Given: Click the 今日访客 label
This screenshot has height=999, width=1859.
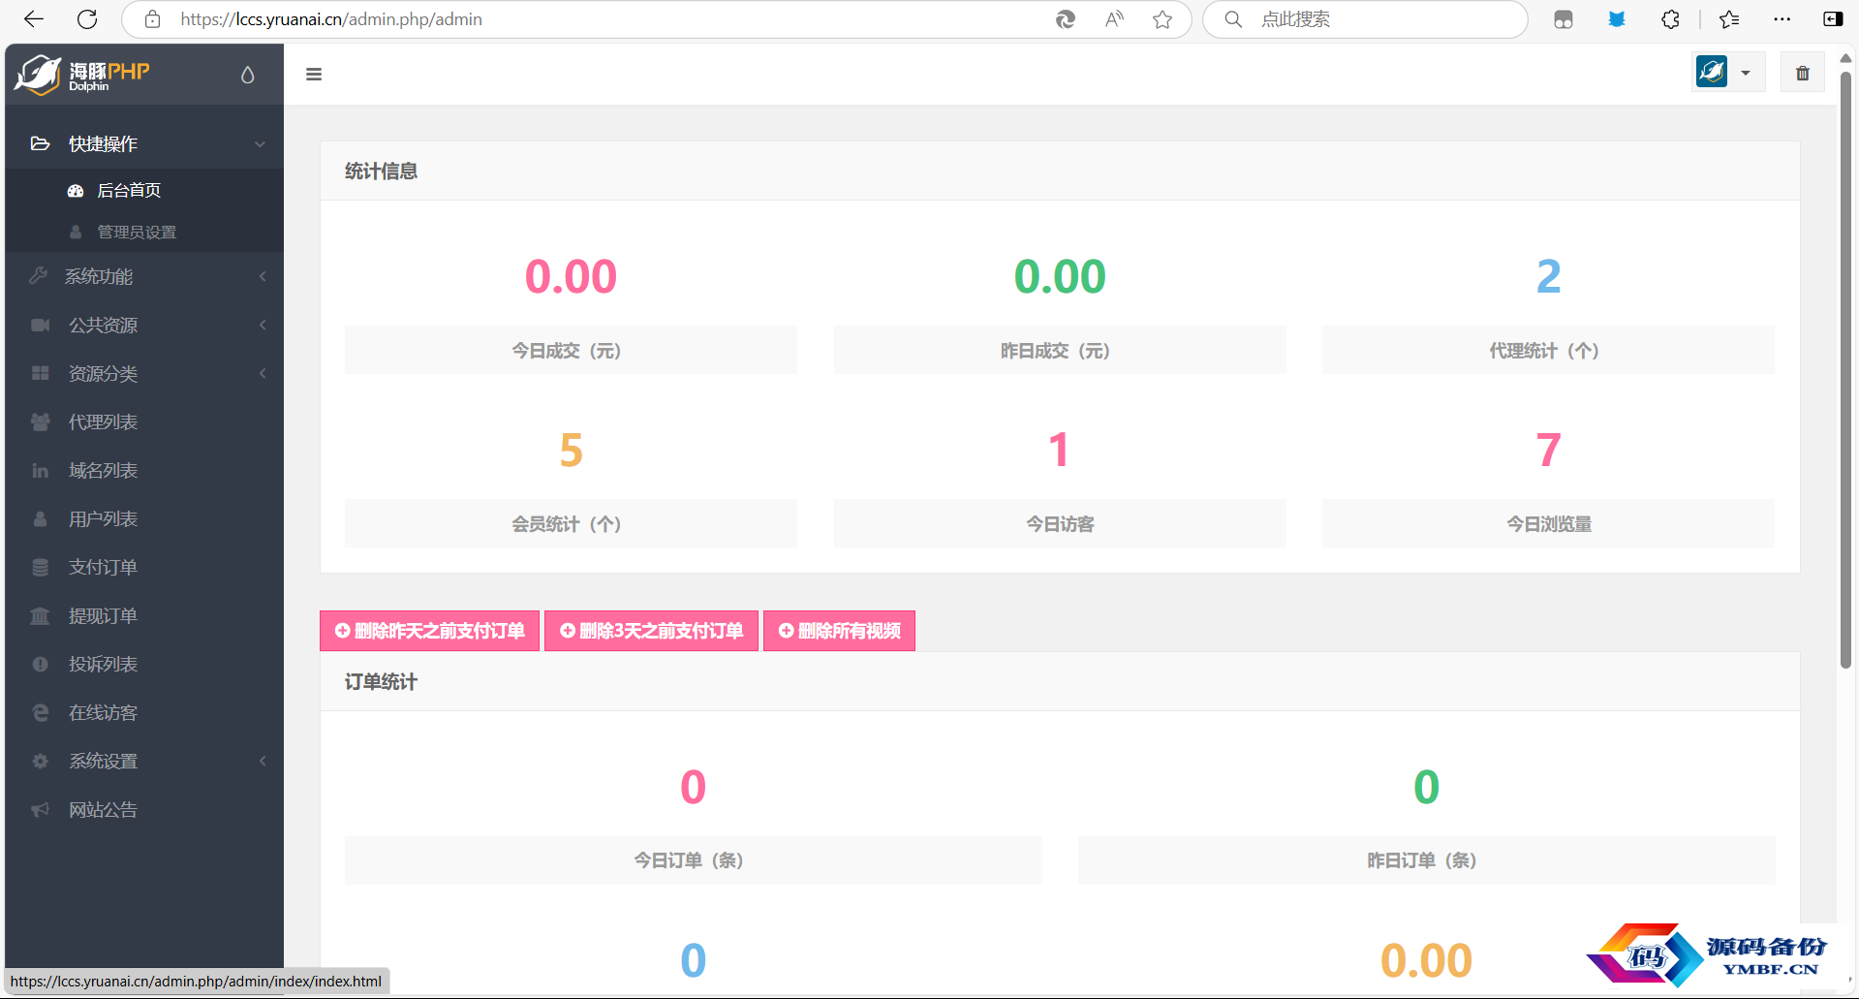Looking at the screenshot, I should tap(1060, 524).
